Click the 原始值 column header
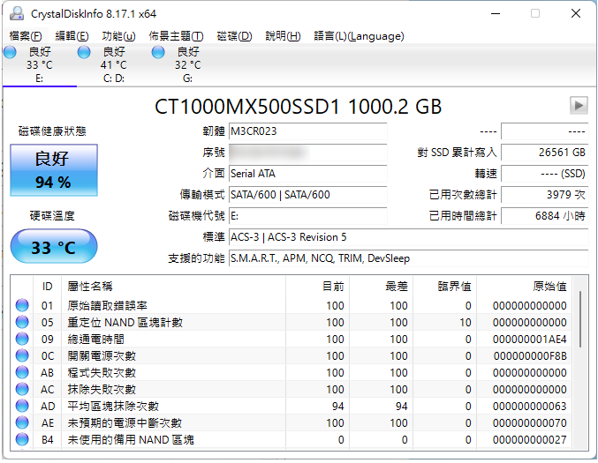598x463 pixels. [524, 287]
